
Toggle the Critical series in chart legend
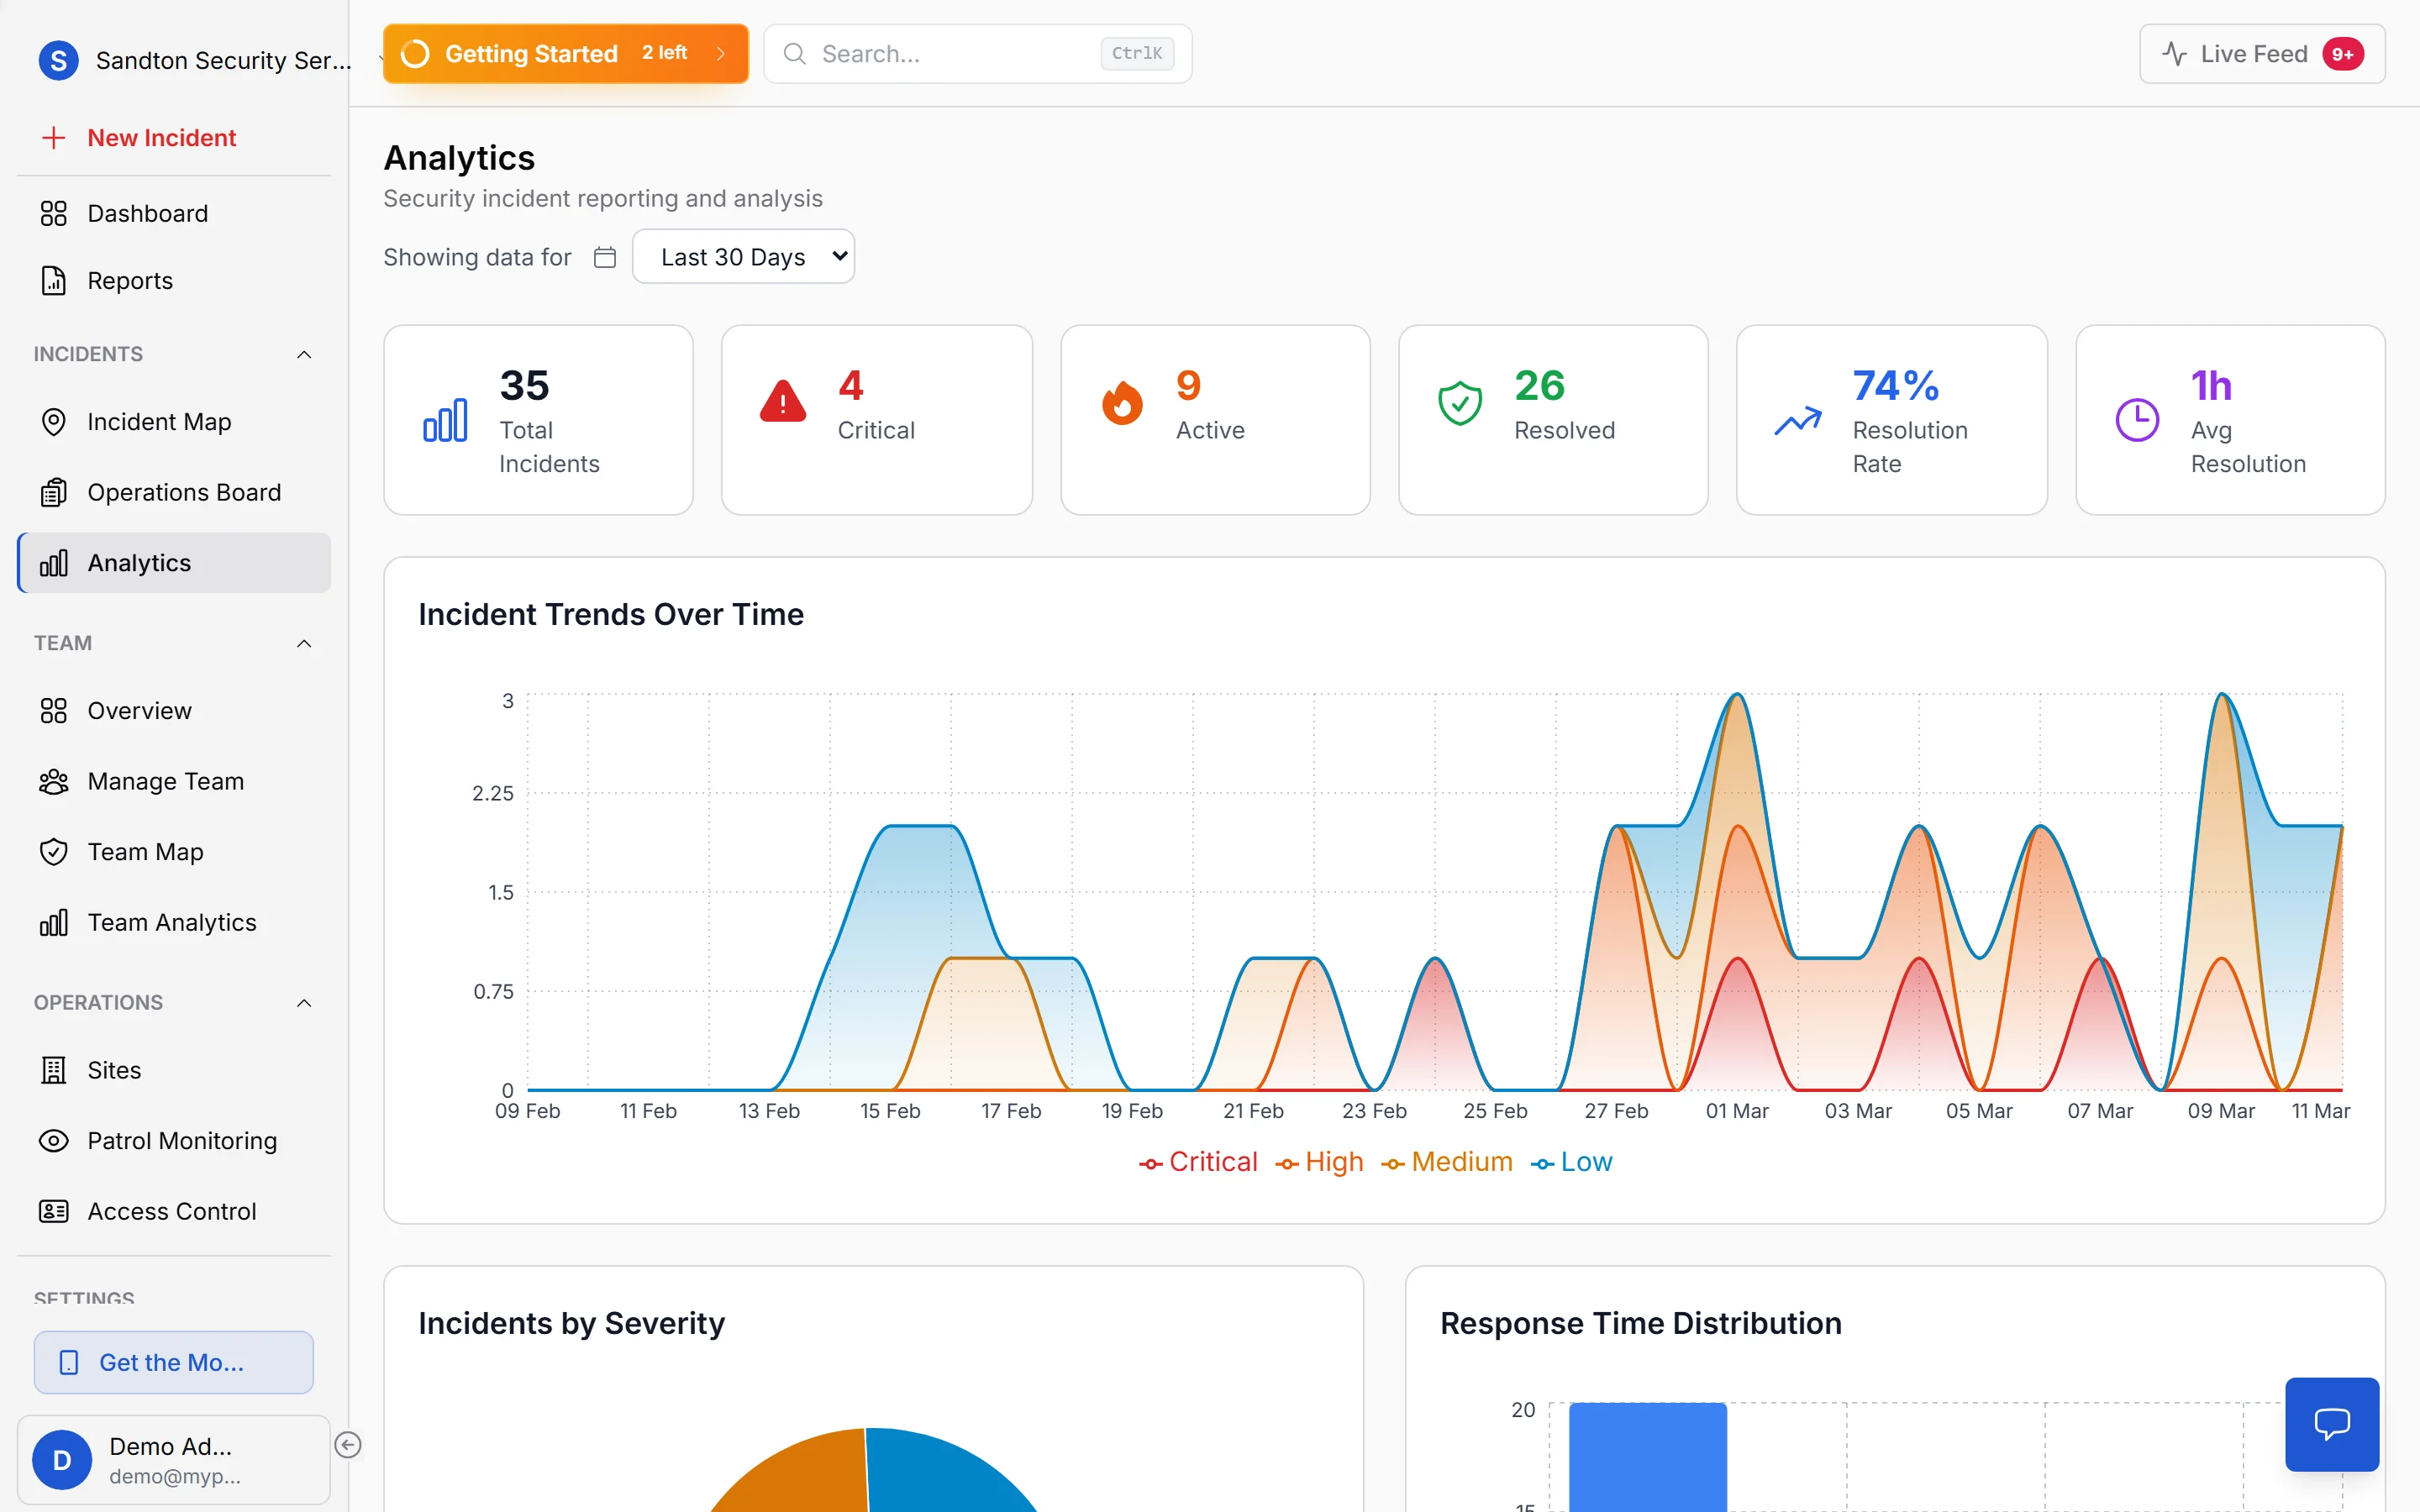tap(1198, 1161)
